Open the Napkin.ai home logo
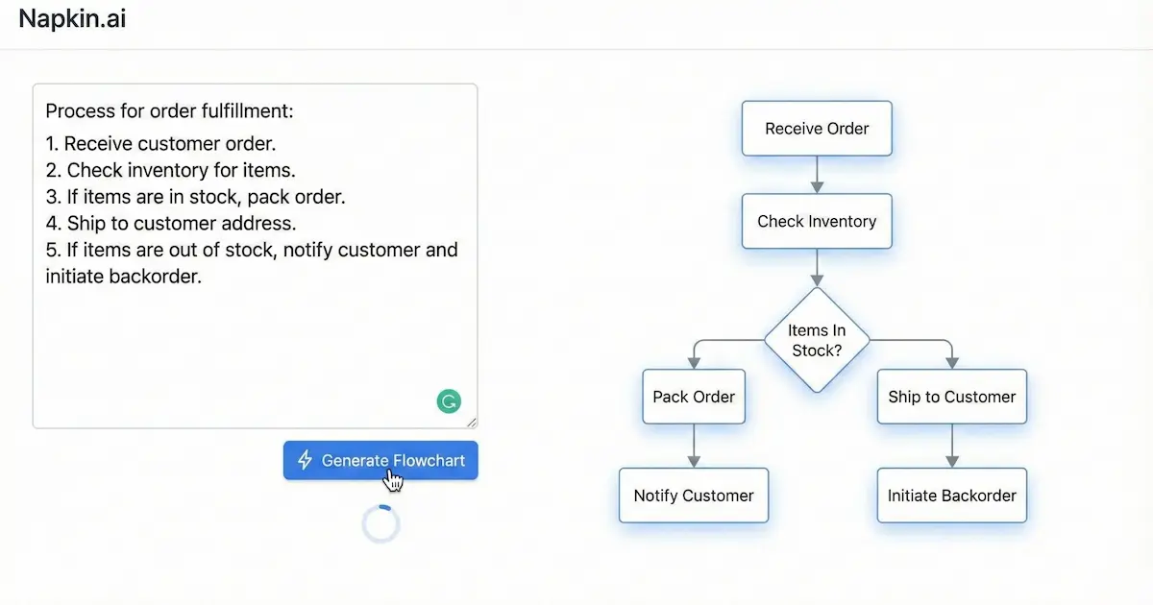Image resolution: width=1153 pixels, height=605 pixels. [72, 19]
